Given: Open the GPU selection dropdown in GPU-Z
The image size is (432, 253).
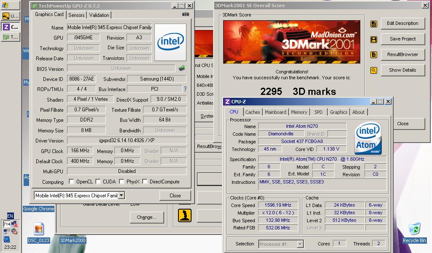Looking at the screenshot, I should [x=121, y=195].
